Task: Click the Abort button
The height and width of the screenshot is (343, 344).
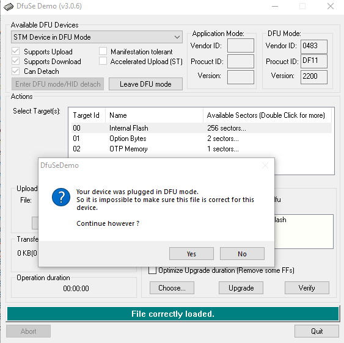Action: (x=28, y=331)
